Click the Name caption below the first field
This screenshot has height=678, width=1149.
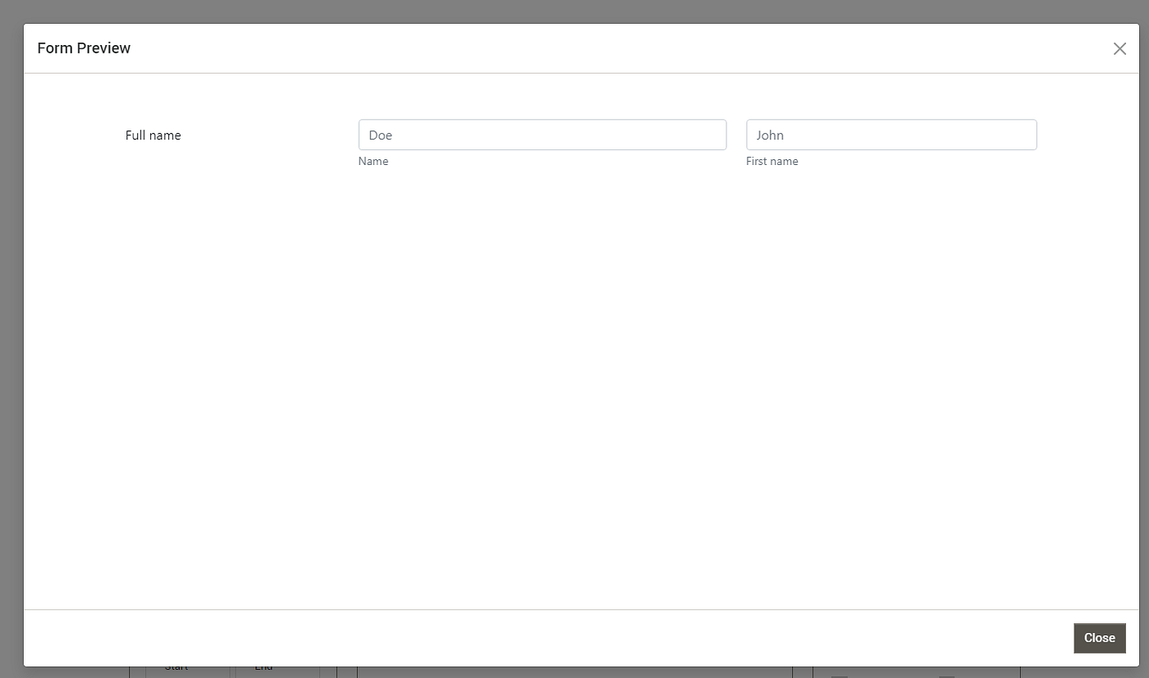pos(373,161)
